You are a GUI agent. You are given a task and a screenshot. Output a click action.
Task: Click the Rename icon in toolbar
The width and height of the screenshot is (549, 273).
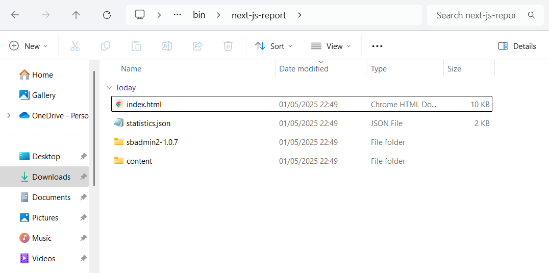167,46
